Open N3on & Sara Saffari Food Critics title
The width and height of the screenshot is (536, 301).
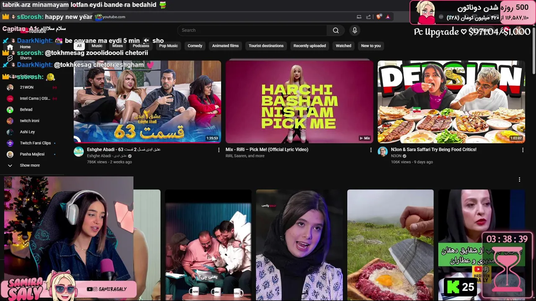click(433, 150)
